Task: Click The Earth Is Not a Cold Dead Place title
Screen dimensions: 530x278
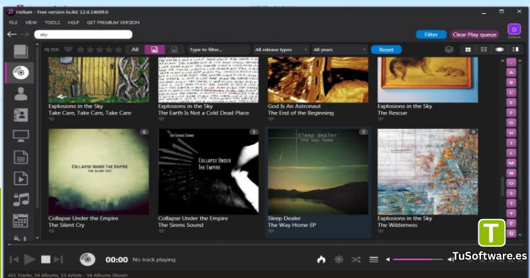Action: pyautogui.click(x=203, y=113)
